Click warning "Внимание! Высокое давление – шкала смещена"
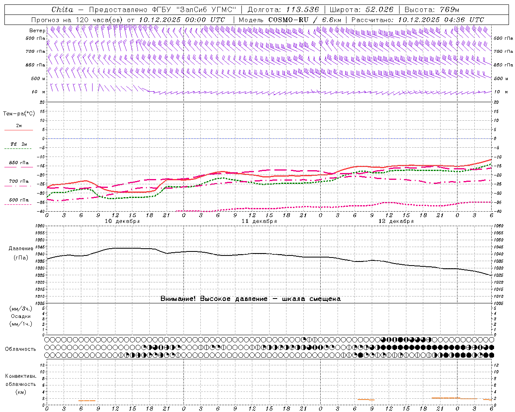 tap(250, 299)
